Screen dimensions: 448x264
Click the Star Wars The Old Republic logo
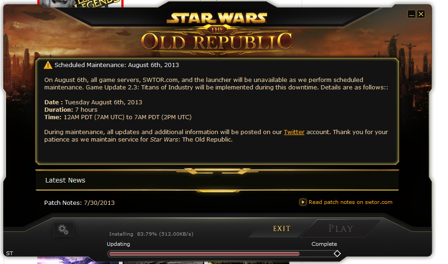(217, 34)
